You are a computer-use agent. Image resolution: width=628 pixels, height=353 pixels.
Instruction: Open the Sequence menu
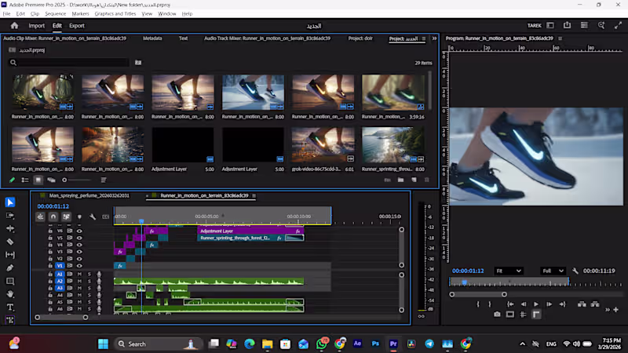(55, 13)
